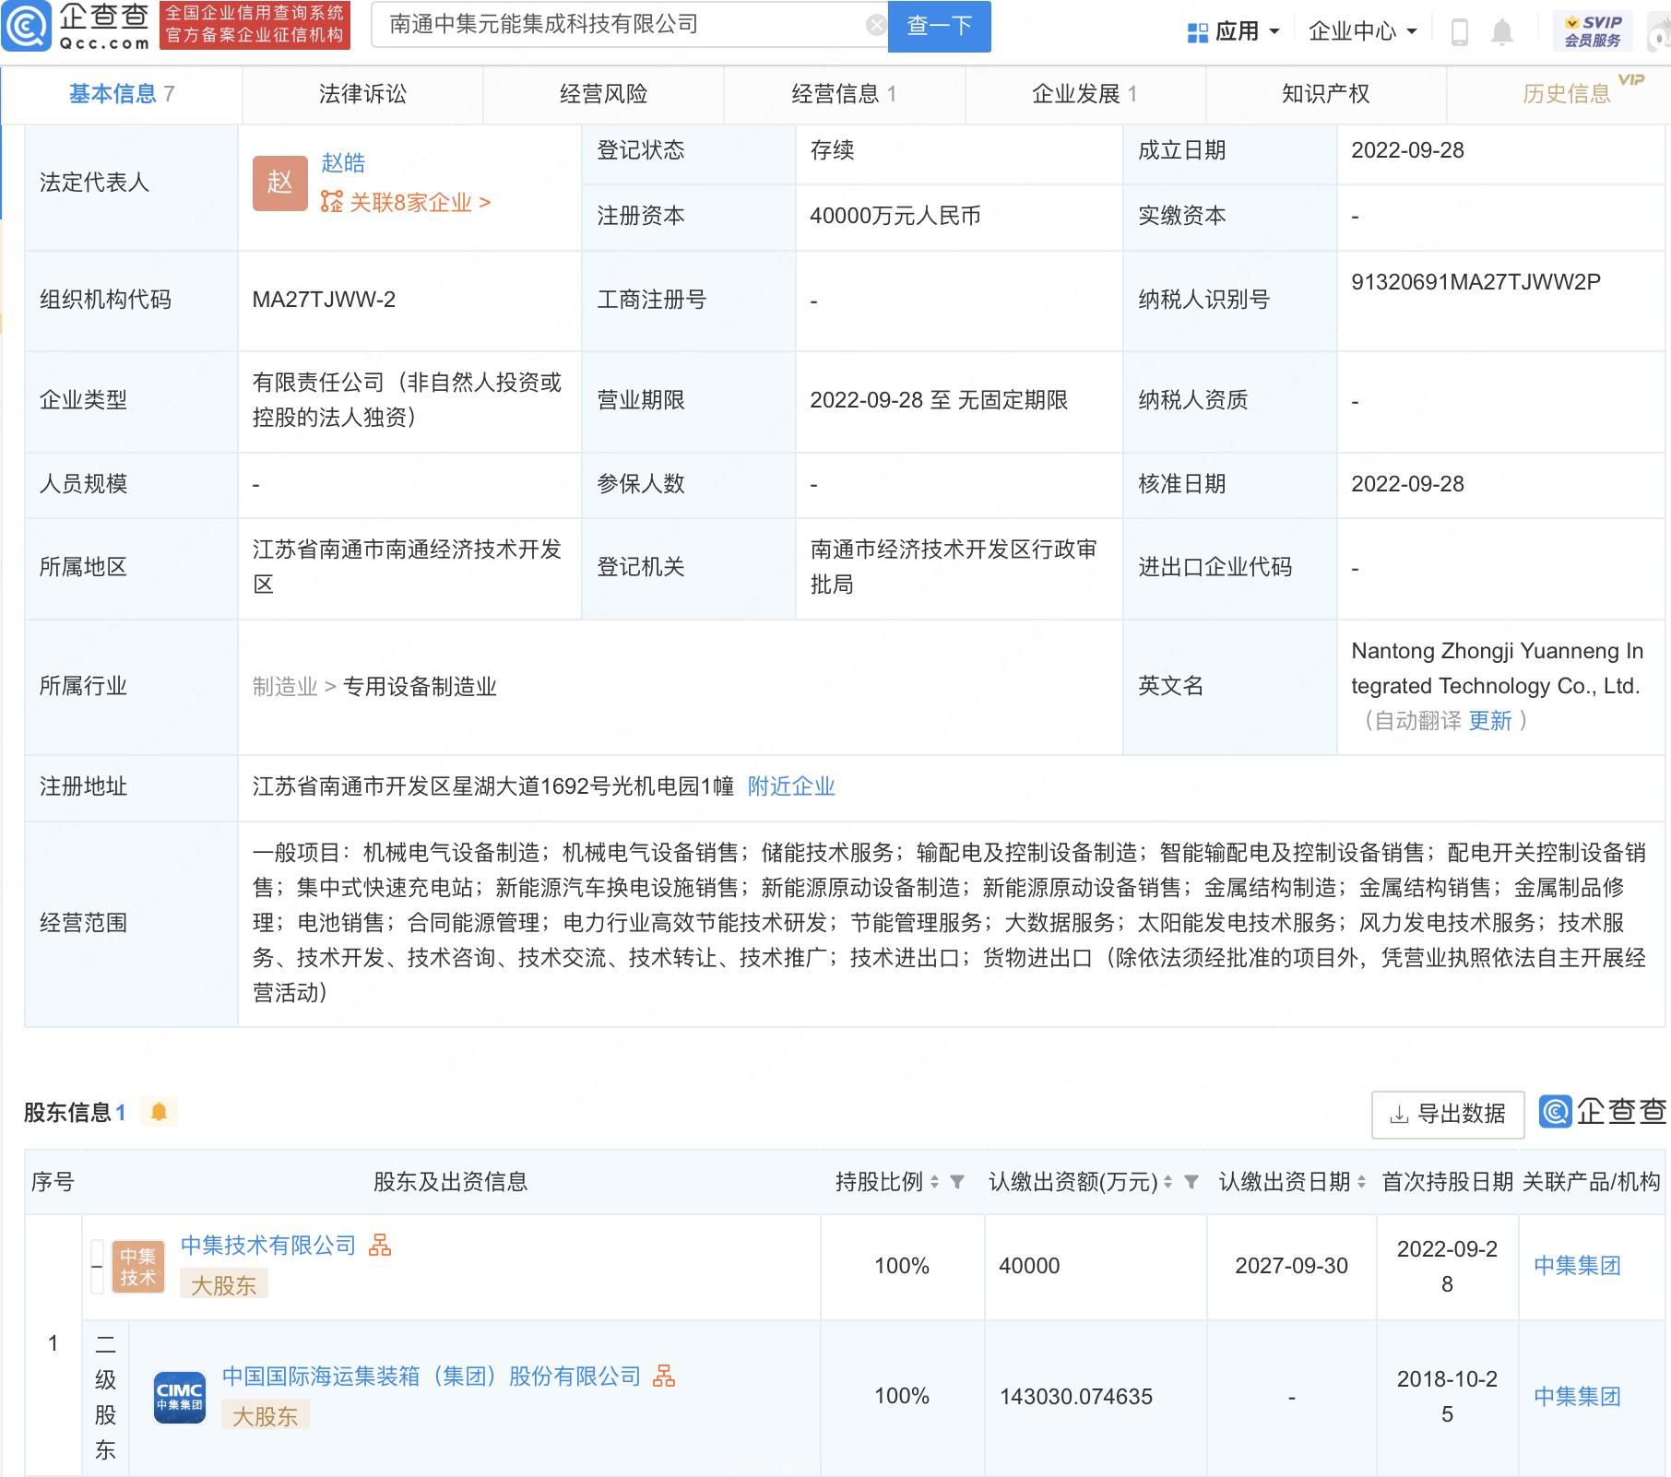Open 中国国际海运集装箱（集团）股份有限公司 link
Image resolution: width=1671 pixels, height=1477 pixels.
tap(432, 1377)
